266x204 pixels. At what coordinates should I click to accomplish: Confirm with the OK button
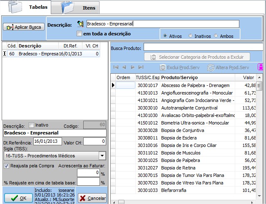(x=18, y=198)
